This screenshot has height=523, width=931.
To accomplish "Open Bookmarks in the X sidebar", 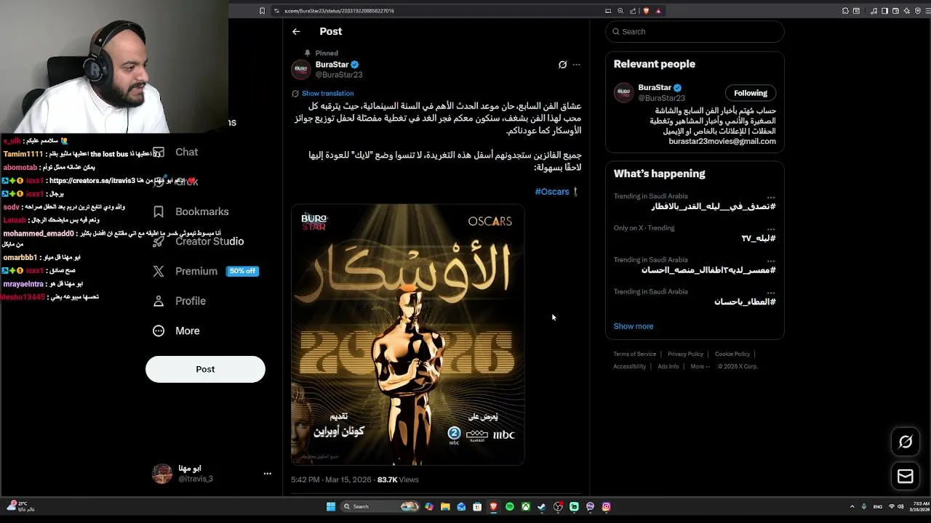I will point(191,211).
